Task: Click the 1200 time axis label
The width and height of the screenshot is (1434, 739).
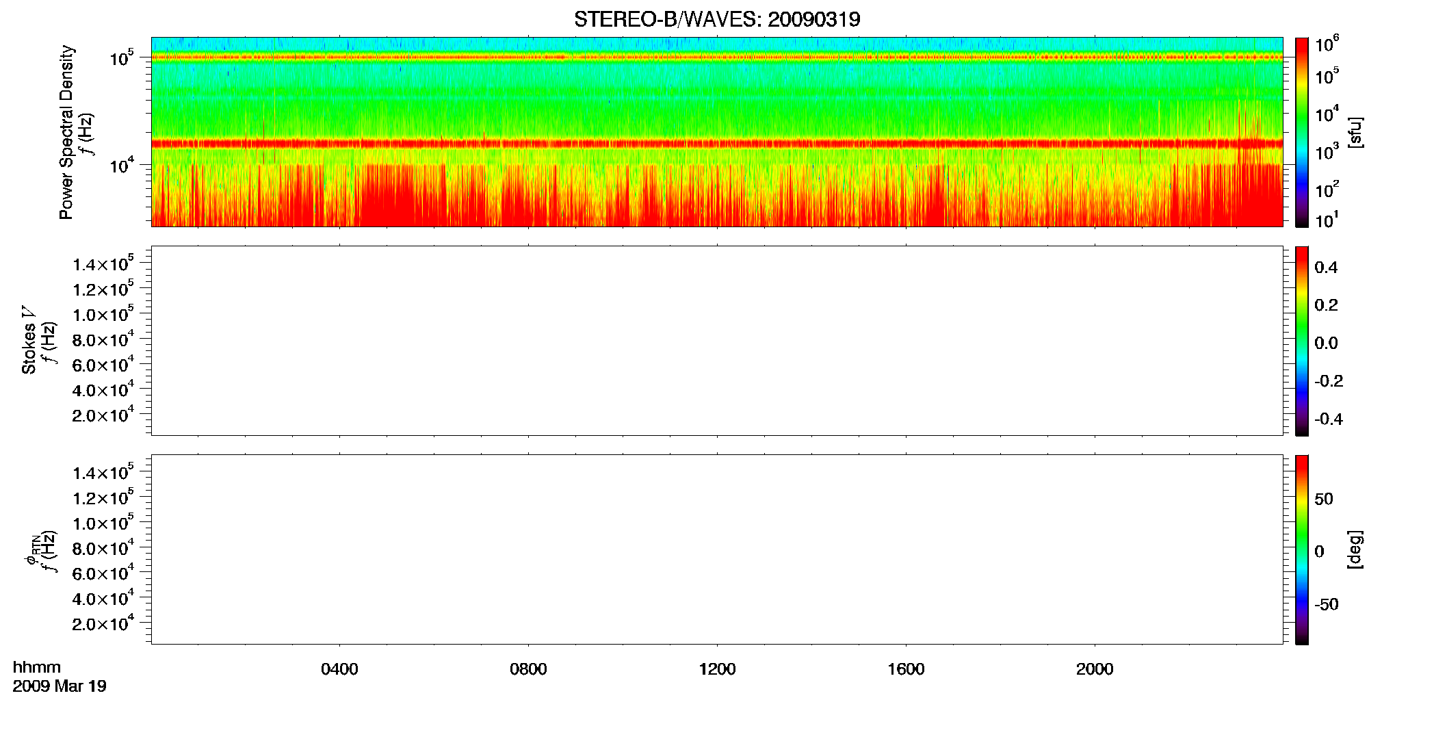Action: [717, 669]
